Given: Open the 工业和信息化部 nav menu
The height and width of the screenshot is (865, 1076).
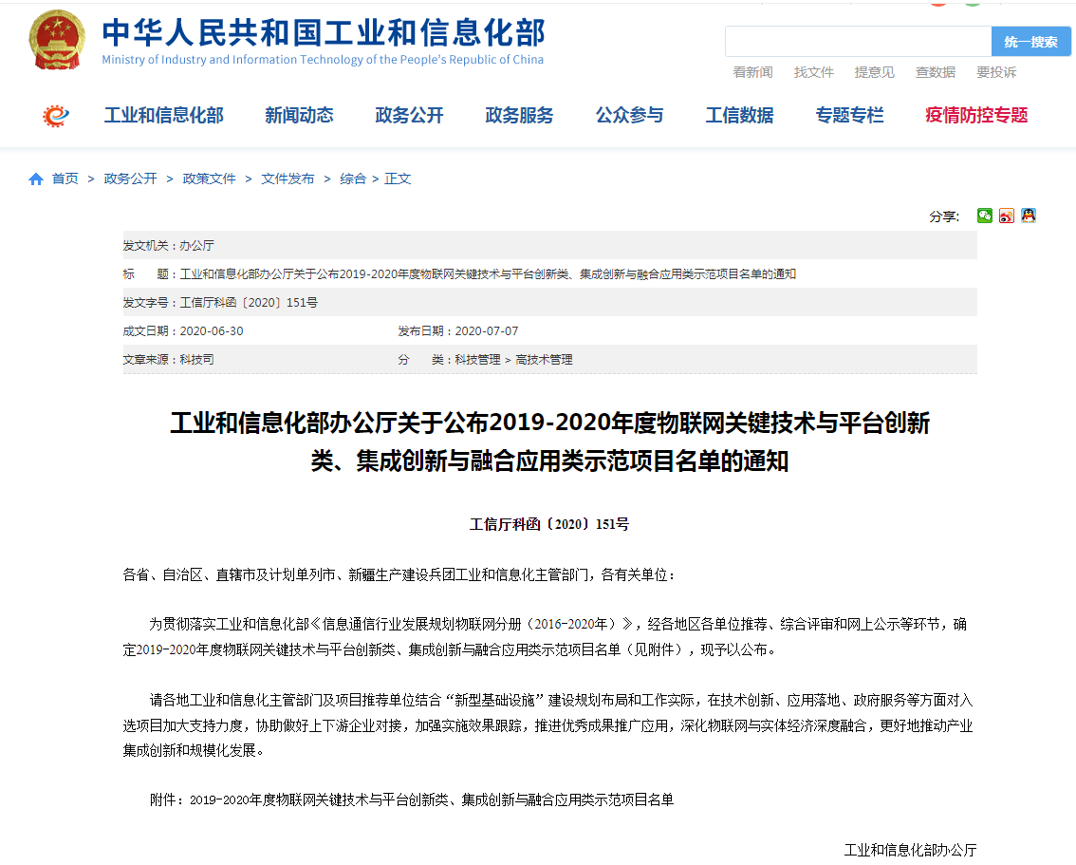Looking at the screenshot, I should tap(164, 115).
